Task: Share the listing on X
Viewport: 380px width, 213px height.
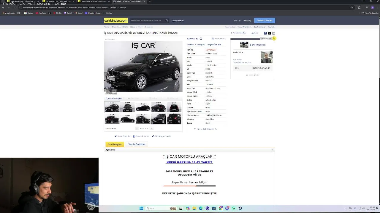Action: point(269,33)
